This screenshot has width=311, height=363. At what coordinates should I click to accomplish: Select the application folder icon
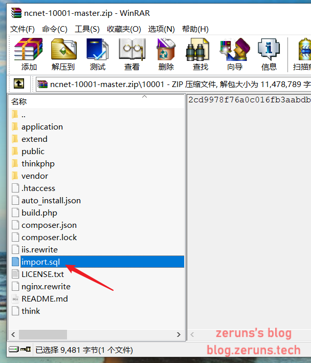[x=15, y=126]
